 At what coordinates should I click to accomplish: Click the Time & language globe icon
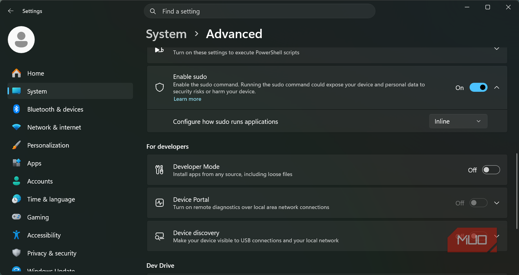(16, 199)
